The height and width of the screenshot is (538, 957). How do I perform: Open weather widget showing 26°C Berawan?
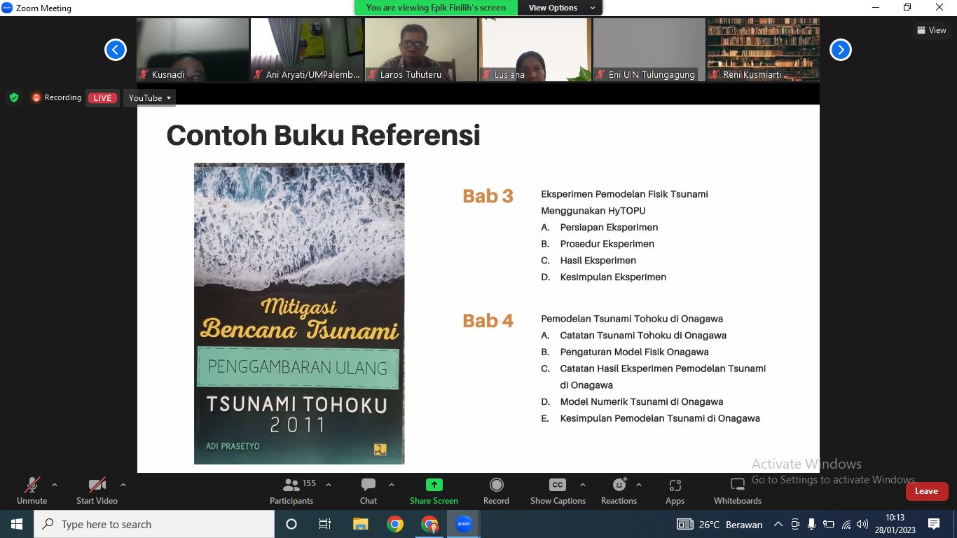pyautogui.click(x=720, y=524)
